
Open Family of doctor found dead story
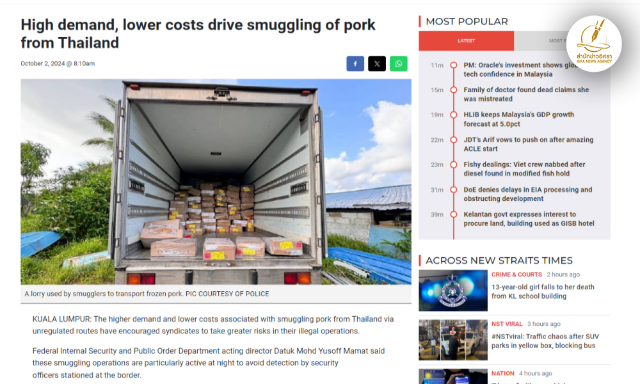point(526,94)
